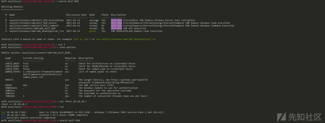The image size is (325, 123).
Task: Click the RPORT value 445
Action: pyautogui.click(x=25, y=85)
